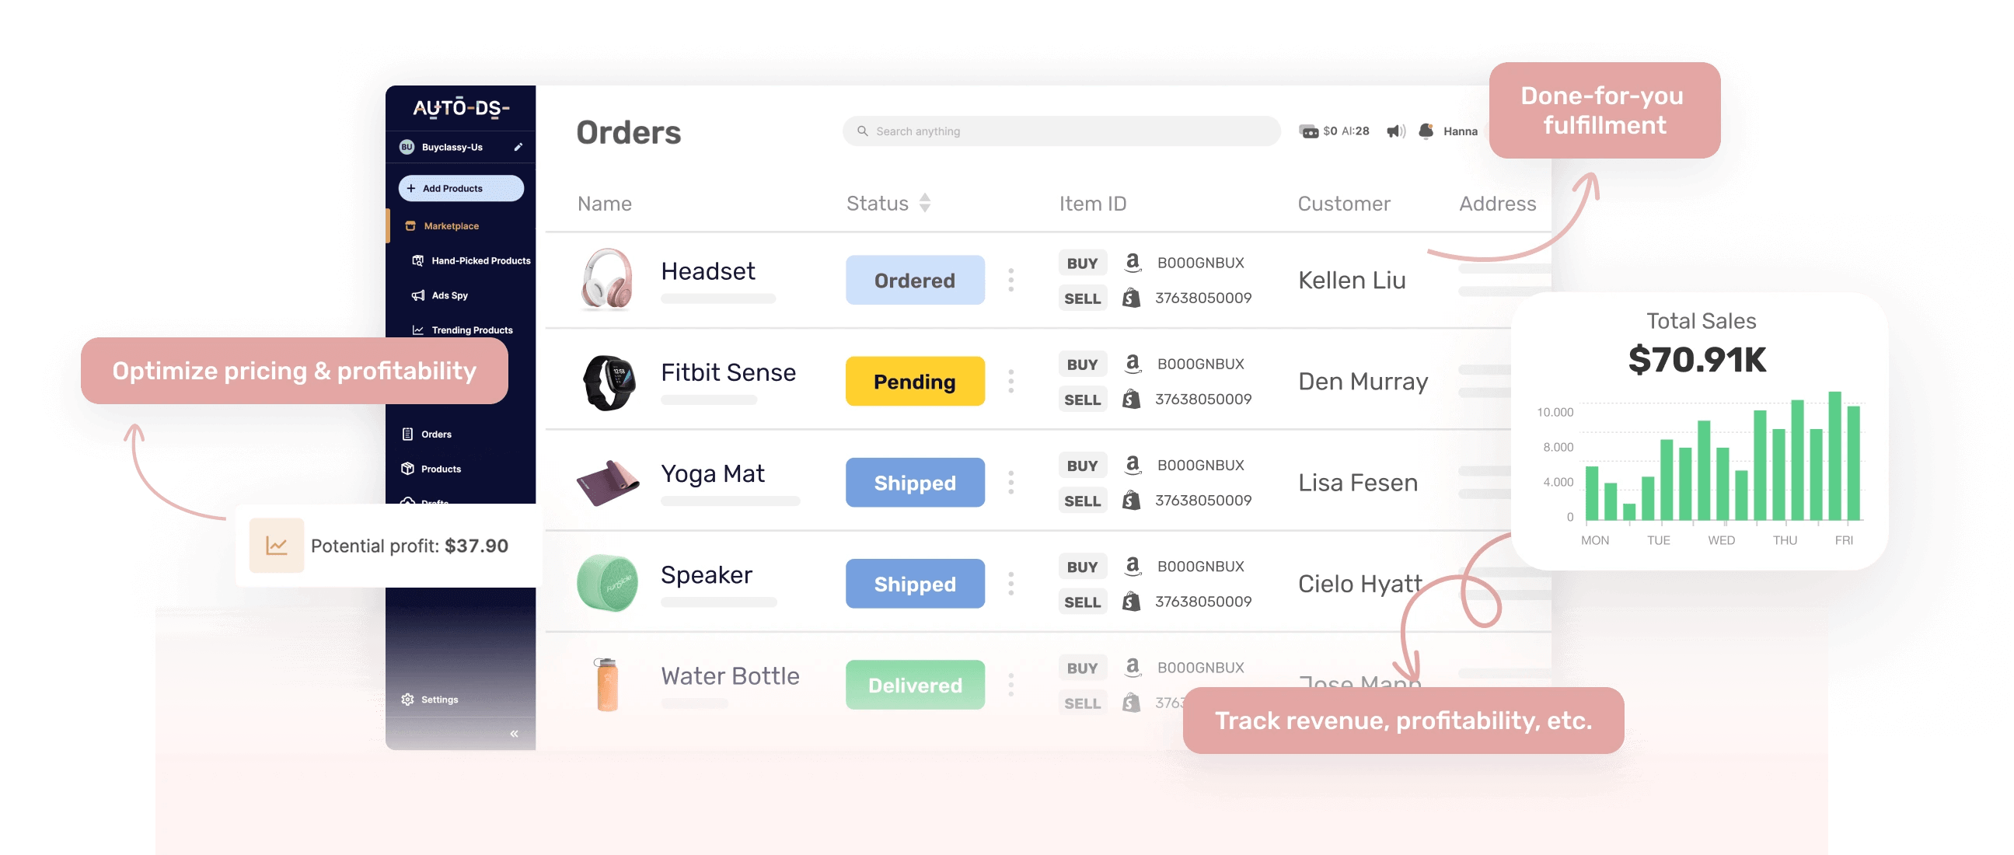Image resolution: width=2014 pixels, height=855 pixels.
Task: Click the Pending status badge for Fitbit Sense
Action: click(915, 382)
